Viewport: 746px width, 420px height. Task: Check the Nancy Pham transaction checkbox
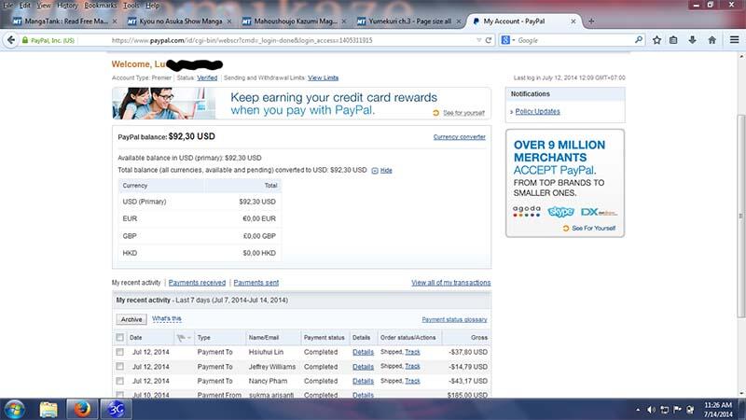(120, 381)
